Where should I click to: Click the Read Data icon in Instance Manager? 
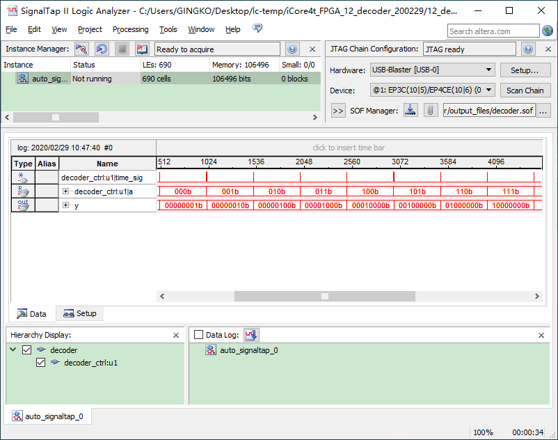click(142, 49)
